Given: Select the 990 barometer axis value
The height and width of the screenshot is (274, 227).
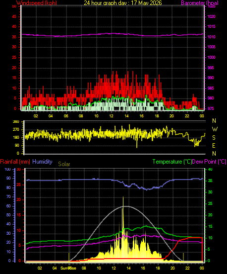Looking at the screenshot, I should tap(211, 78).
